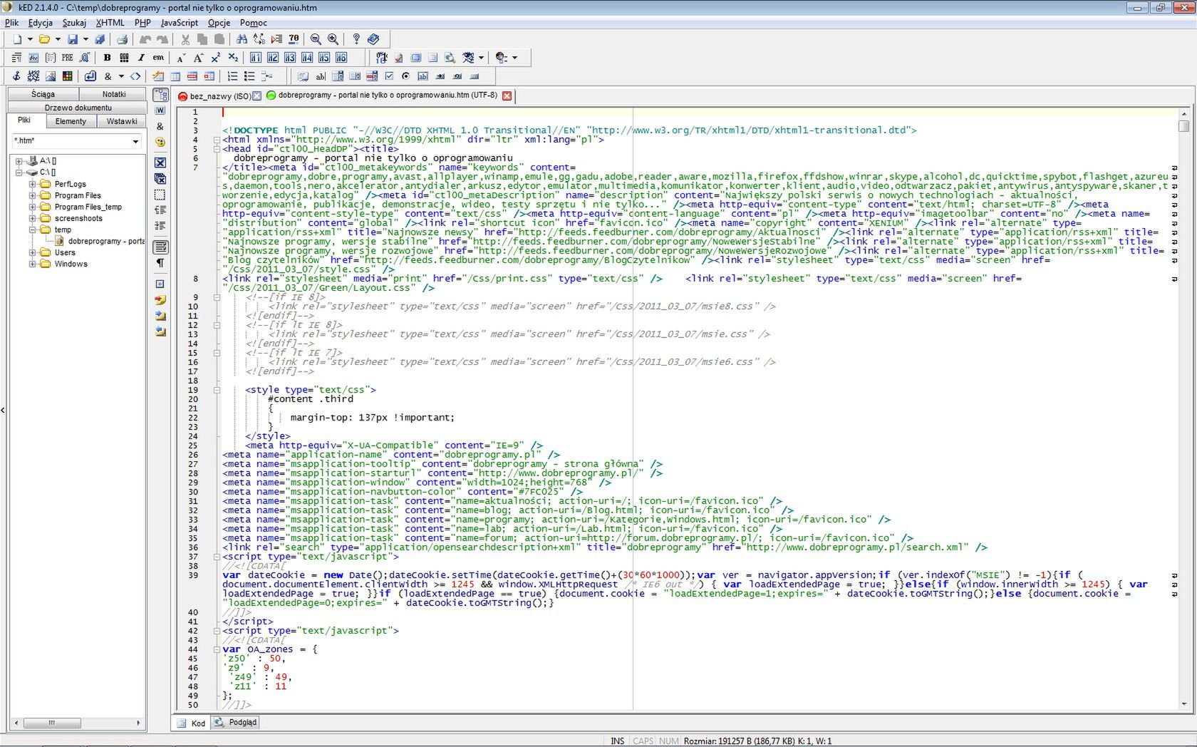Image resolution: width=1197 pixels, height=747 pixels.
Task: Insert superscript using the x² icon
Action: [x=215, y=58]
